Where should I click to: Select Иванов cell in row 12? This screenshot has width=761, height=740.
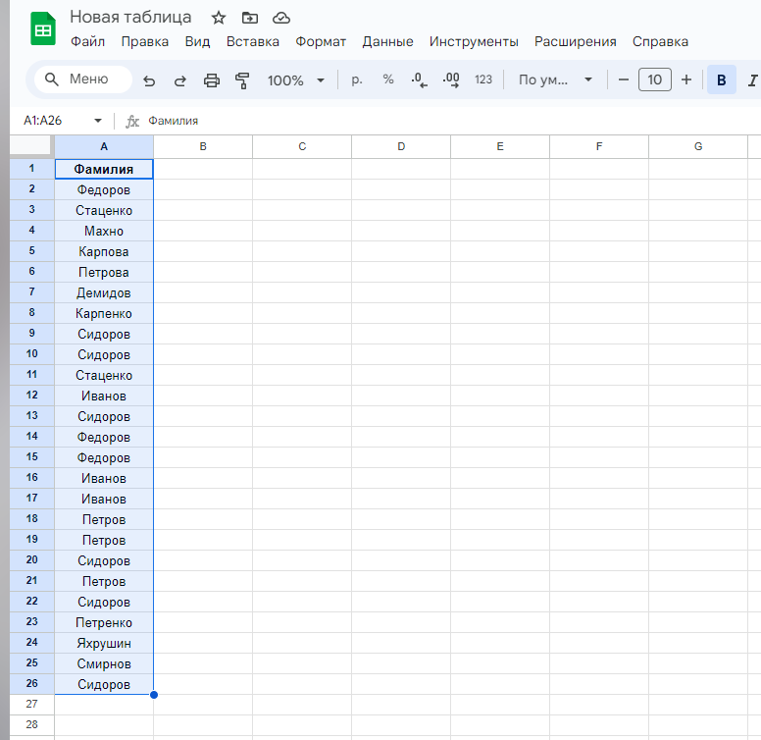click(104, 396)
